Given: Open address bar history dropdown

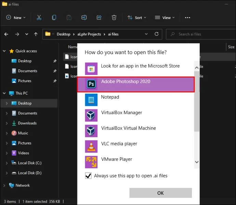Looking at the screenshot, I should click(146, 34).
